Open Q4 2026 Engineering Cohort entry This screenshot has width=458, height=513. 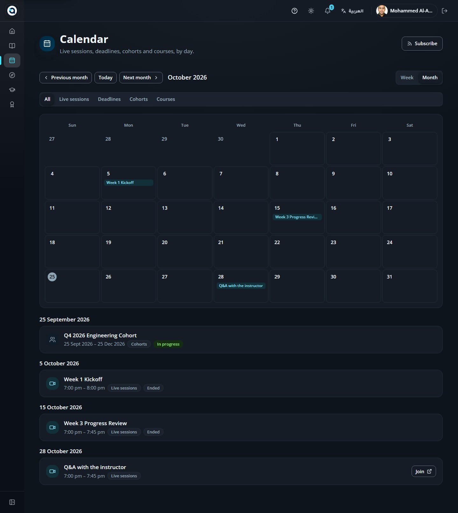(x=241, y=340)
